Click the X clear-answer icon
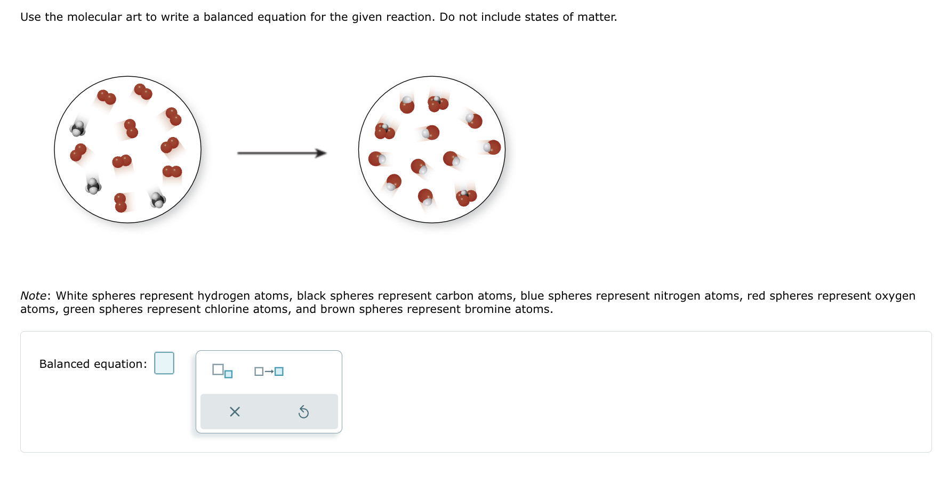This screenshot has width=948, height=483. [234, 412]
